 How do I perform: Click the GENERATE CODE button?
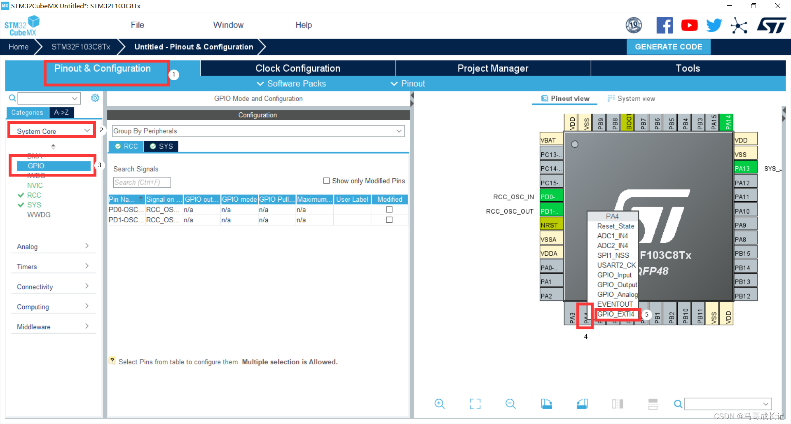pos(668,47)
